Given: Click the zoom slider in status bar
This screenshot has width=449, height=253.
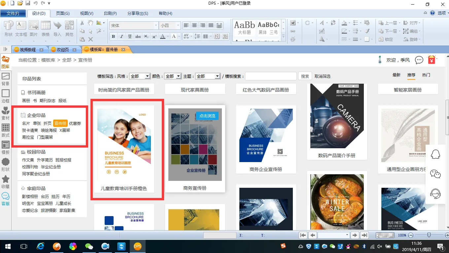Looking at the screenshot, I should pos(429,235).
